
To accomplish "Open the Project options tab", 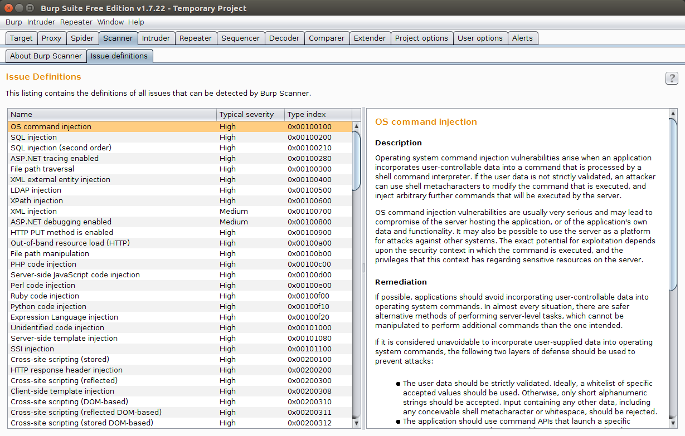I will (x=421, y=38).
